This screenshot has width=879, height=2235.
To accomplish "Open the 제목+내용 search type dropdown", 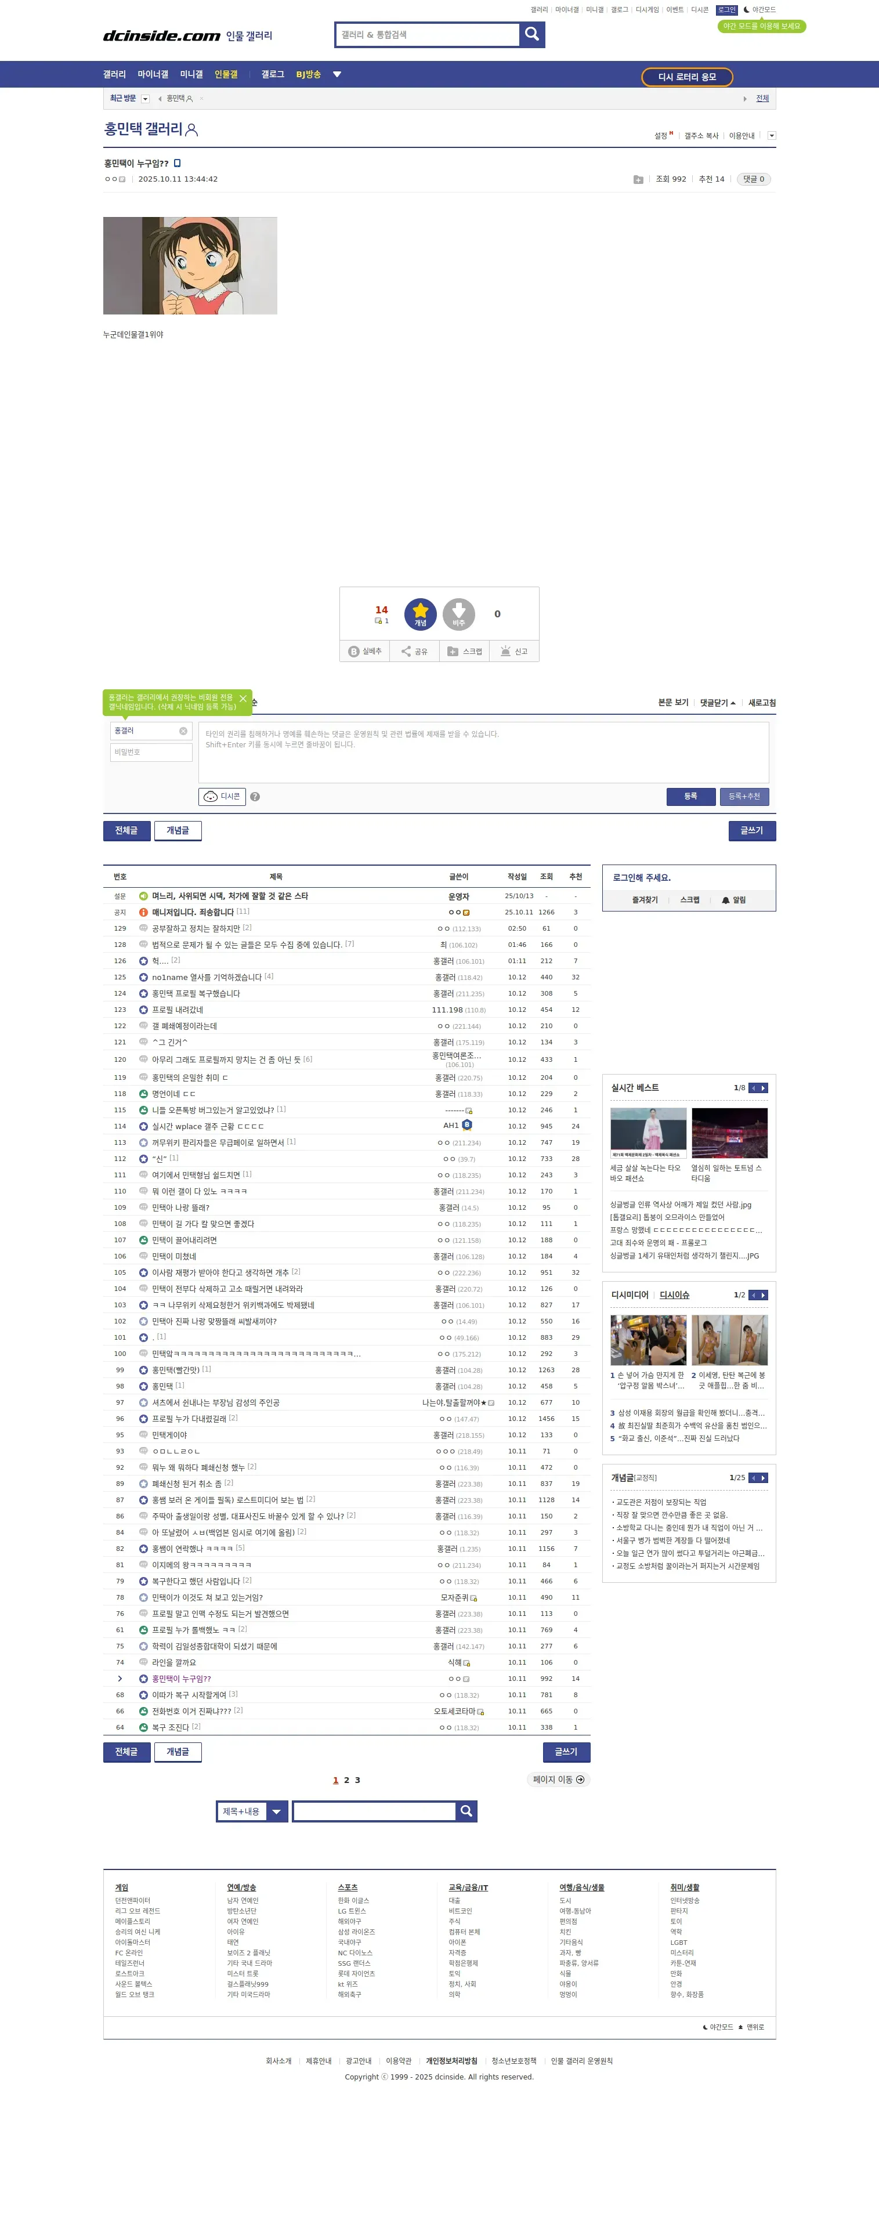I will tap(252, 1811).
